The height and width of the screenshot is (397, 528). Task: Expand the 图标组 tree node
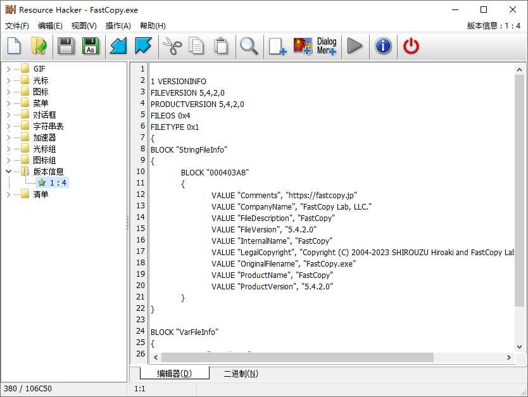point(8,160)
